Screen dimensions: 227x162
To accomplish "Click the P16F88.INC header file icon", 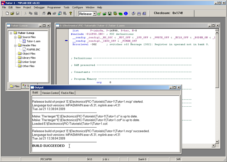I will click(x=24, y=49).
